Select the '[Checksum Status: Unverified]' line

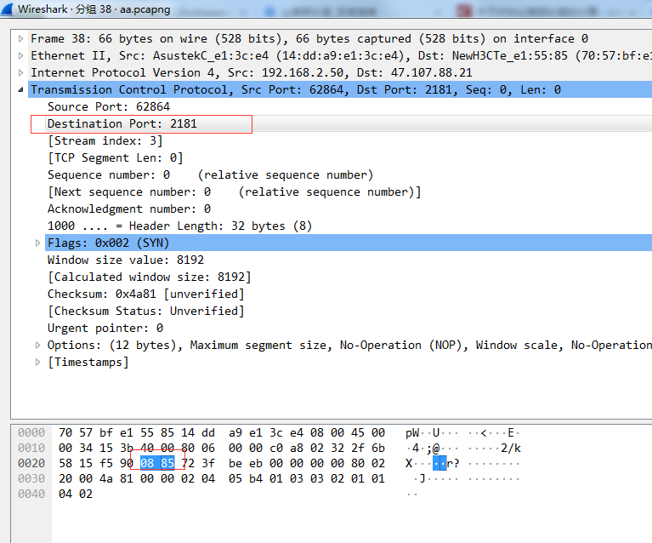145,311
